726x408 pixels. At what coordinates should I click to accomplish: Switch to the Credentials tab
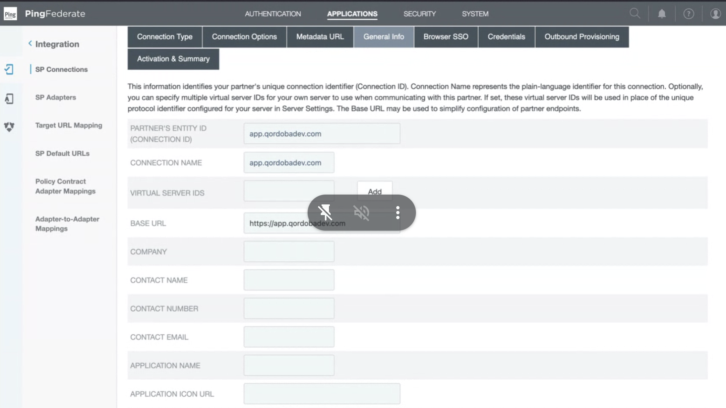507,37
